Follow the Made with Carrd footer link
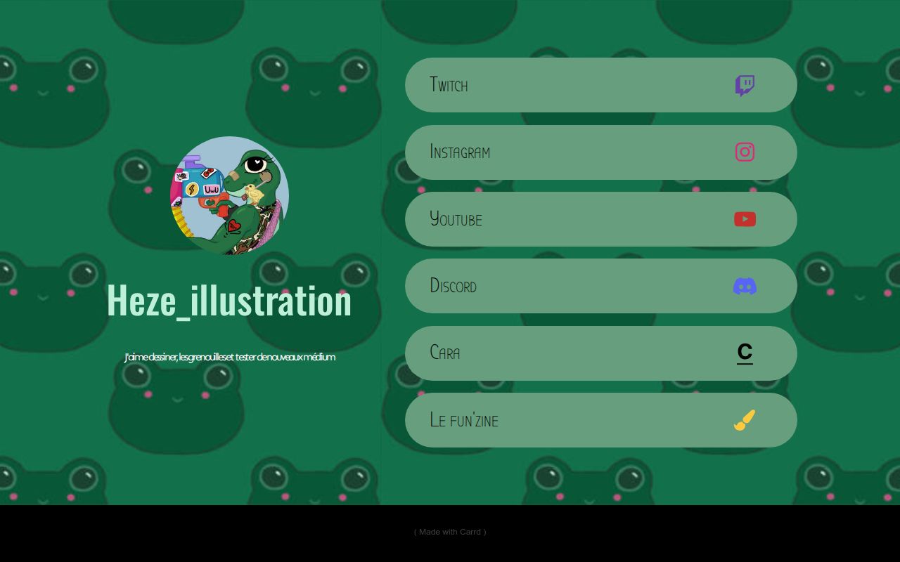Screen dimensions: 900x562 click(450, 532)
